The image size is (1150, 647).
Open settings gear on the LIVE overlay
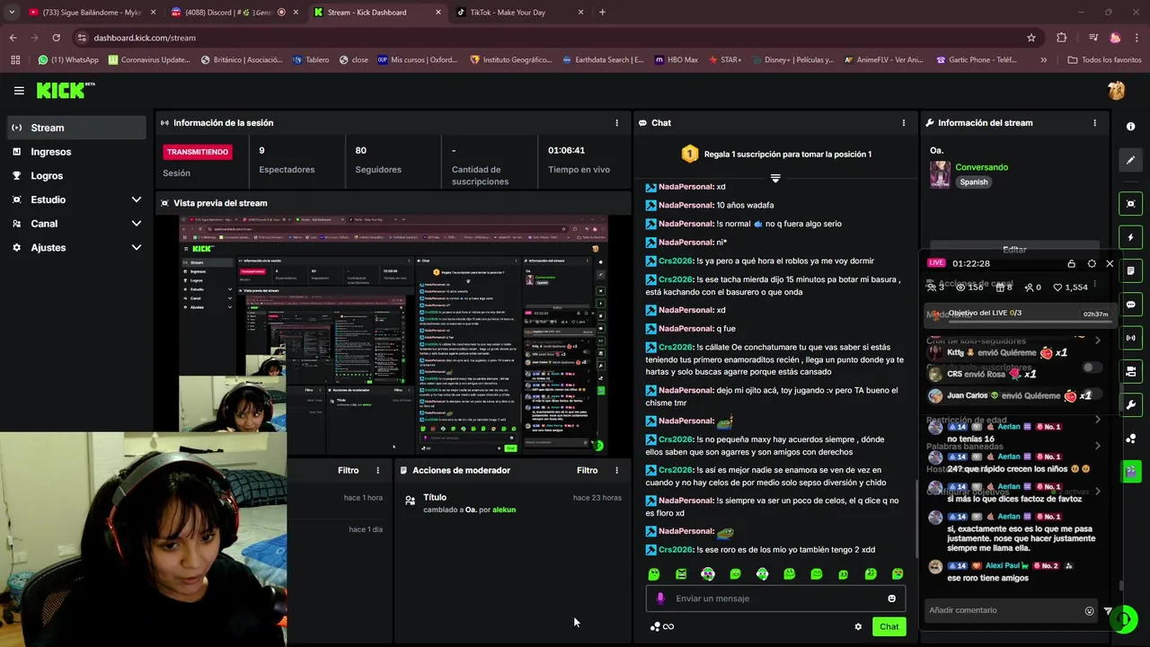click(1092, 263)
